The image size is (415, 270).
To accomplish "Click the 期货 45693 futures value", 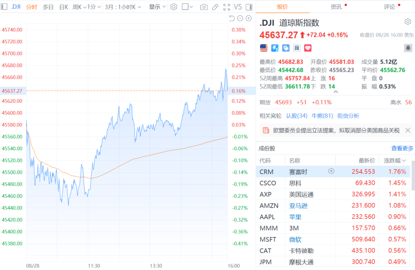I will pos(283,102).
